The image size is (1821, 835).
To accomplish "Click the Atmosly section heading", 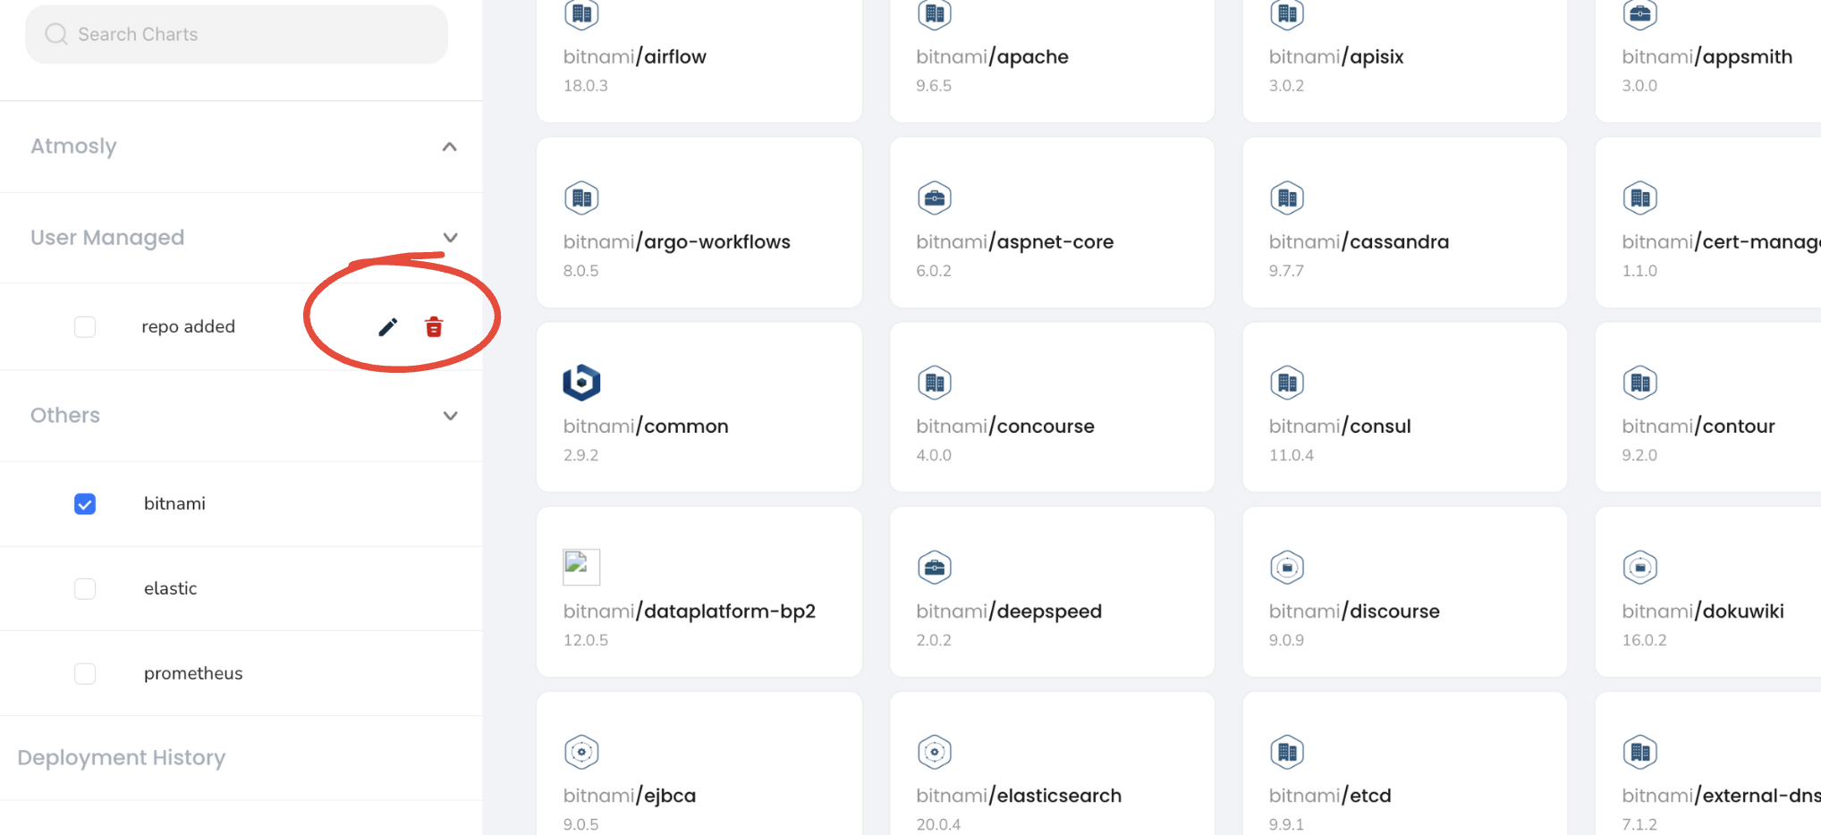I will 73,146.
